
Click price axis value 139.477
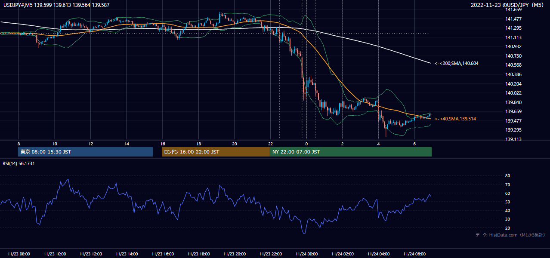click(x=514, y=121)
